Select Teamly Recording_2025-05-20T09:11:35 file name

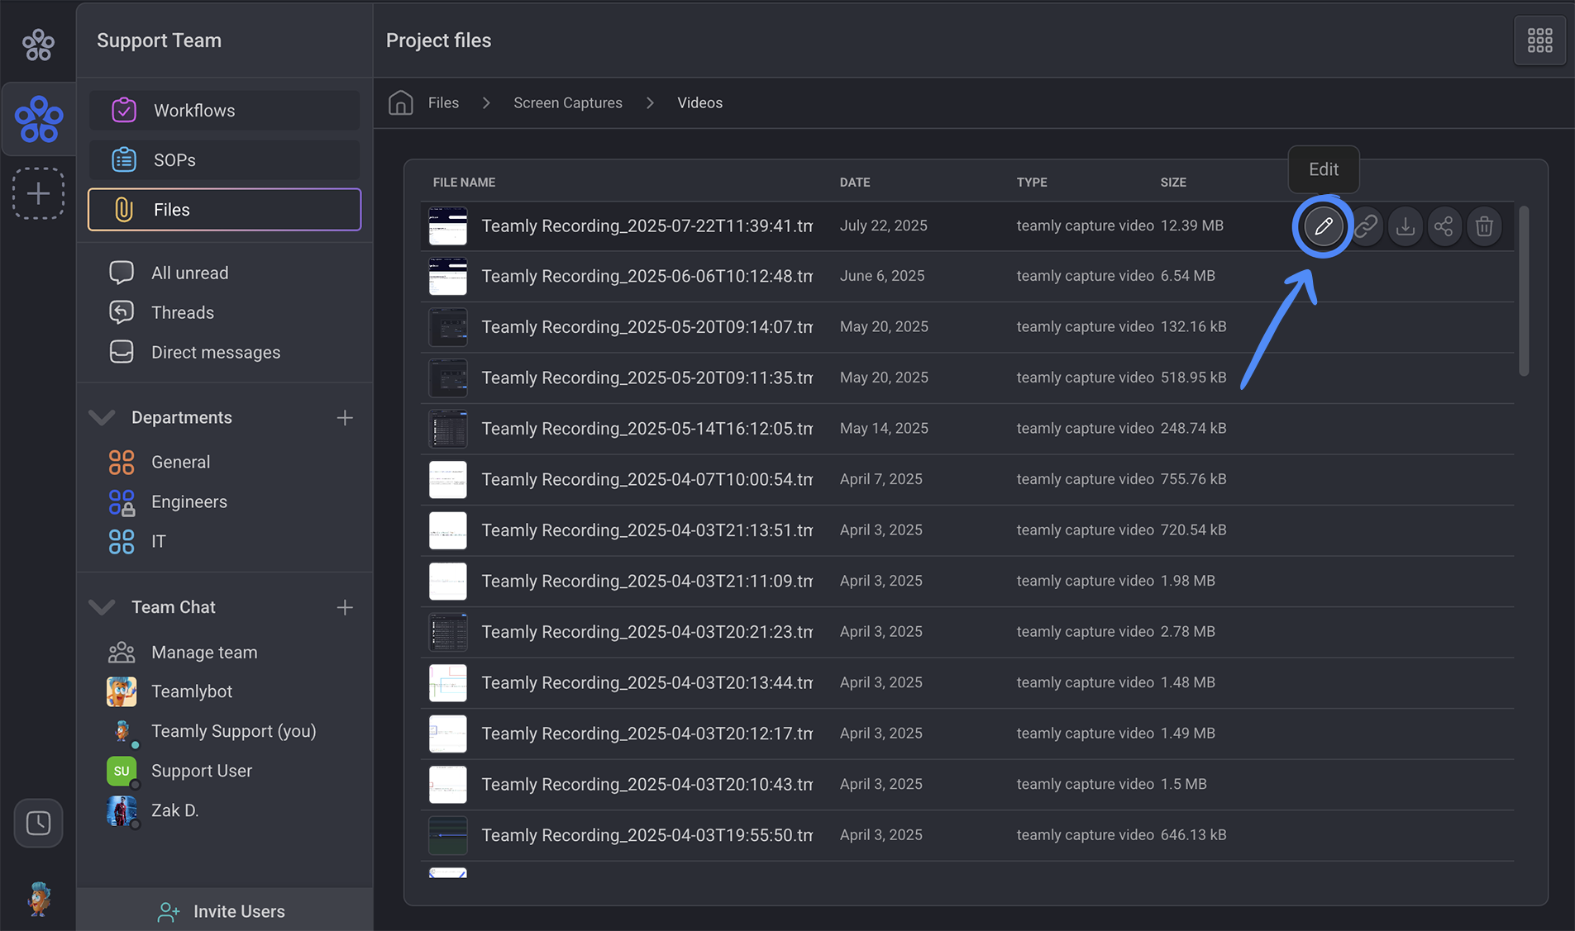[647, 378]
